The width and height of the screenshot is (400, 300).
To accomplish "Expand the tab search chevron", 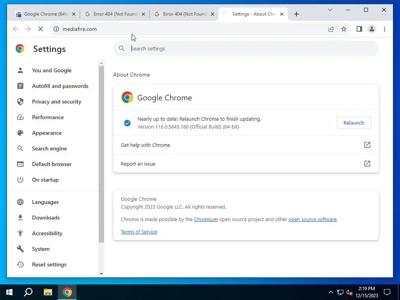I will [330, 10].
